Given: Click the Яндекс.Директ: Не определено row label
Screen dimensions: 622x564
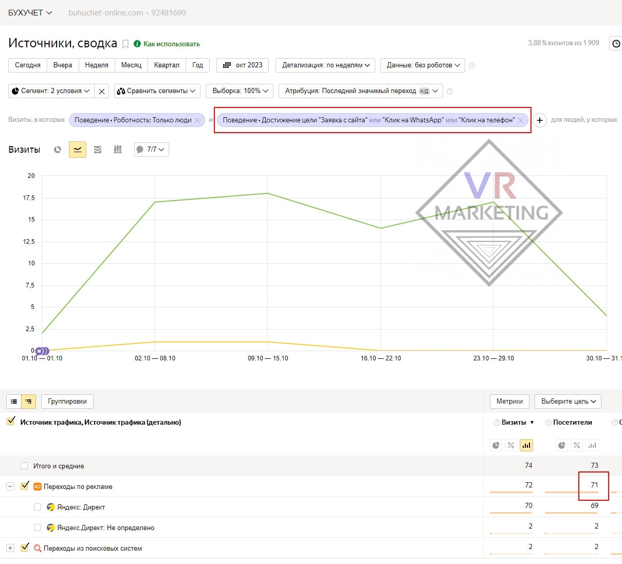Looking at the screenshot, I should click(x=106, y=528).
